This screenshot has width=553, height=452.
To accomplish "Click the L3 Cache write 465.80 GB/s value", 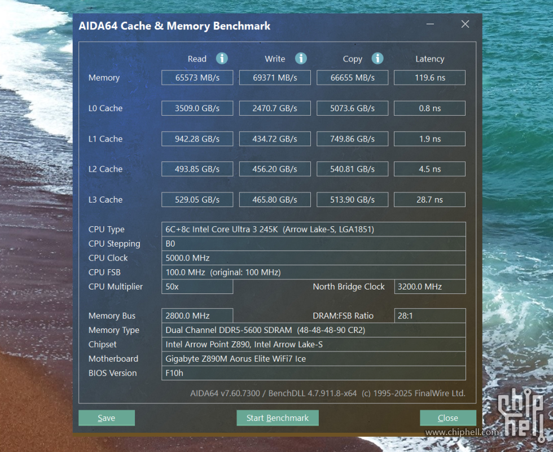I will coord(275,200).
